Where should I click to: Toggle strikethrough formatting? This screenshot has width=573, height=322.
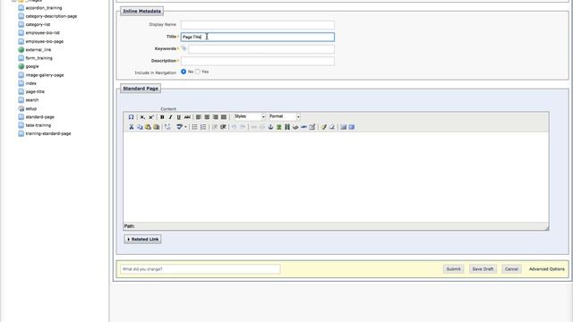tap(187, 117)
